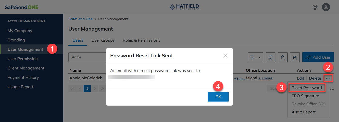Click the download icon in toolbar

point(295,57)
